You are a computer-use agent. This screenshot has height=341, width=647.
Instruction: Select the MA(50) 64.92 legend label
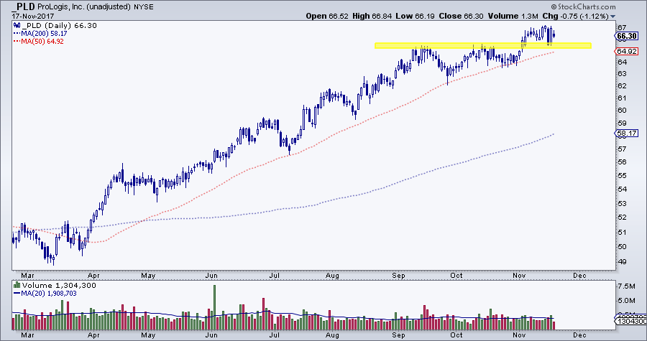click(39, 41)
